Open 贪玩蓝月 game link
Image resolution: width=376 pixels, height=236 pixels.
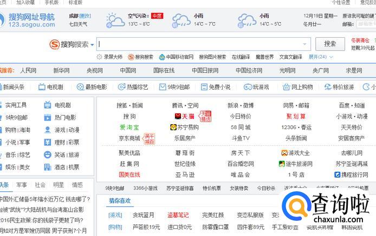pyautogui.click(x=144, y=215)
